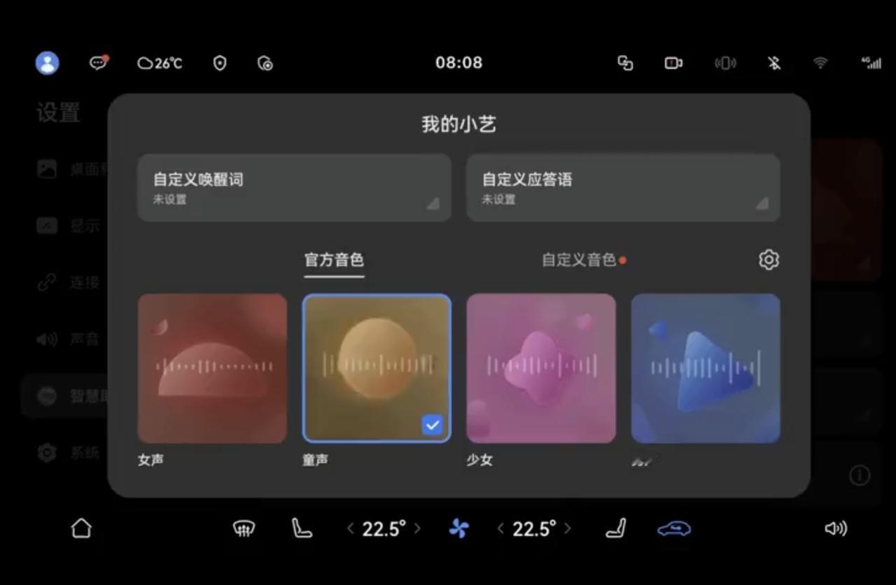Open the 桌面 wallpaper settings icon
896x585 pixels.
[46, 168]
